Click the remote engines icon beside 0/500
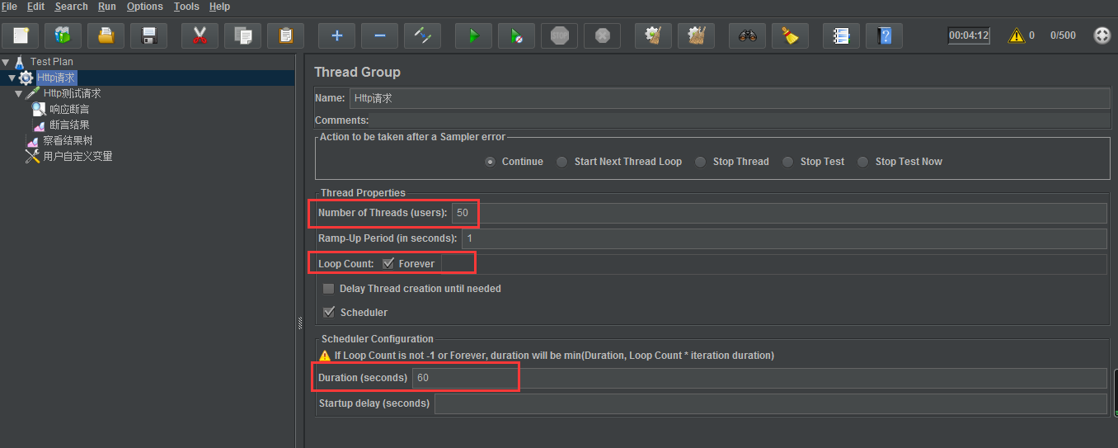The image size is (1118, 448). pyautogui.click(x=1102, y=35)
